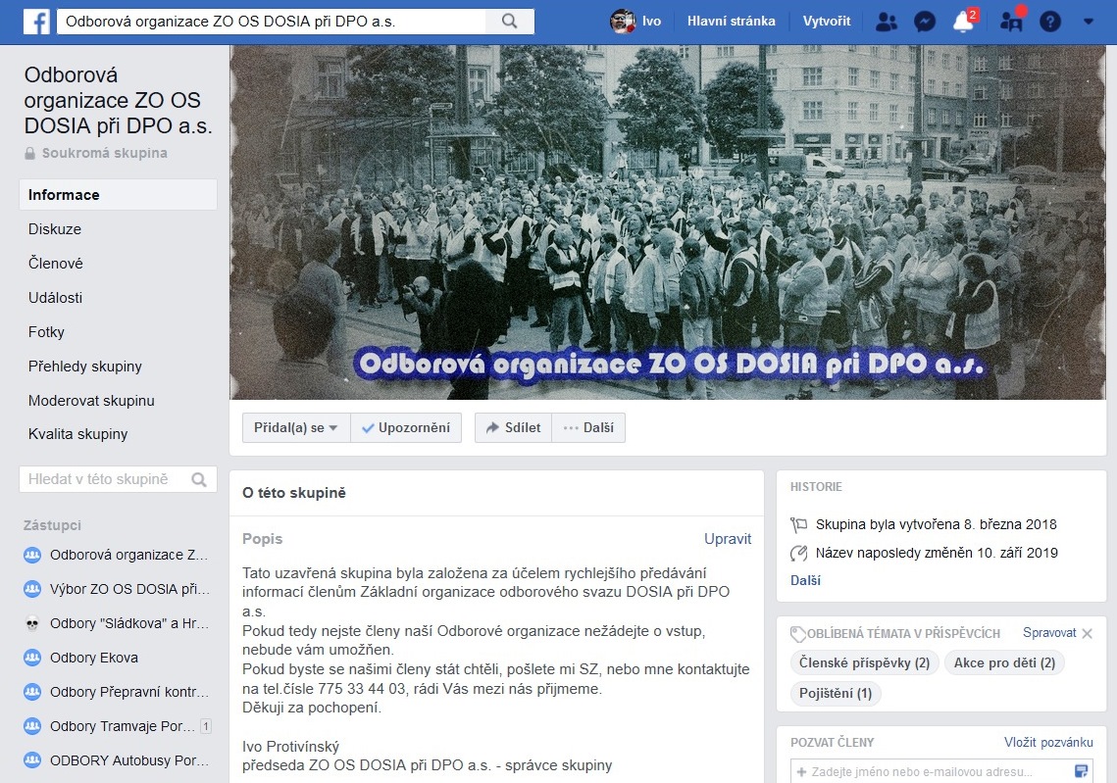Open the help question mark icon
Screen dimensions: 1117x783
1050,22
